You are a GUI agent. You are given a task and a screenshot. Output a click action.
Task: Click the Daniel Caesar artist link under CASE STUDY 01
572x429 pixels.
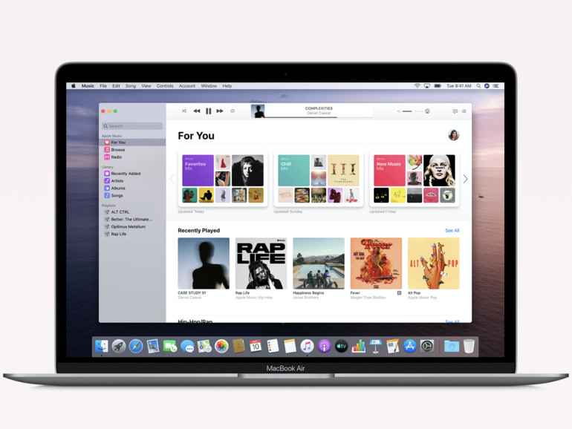tap(189, 298)
